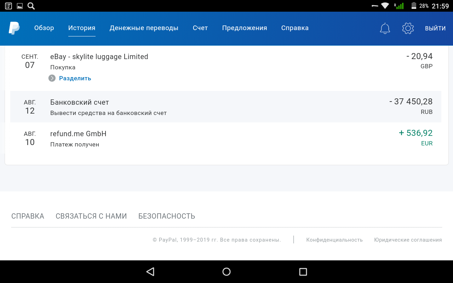Image resolution: width=453 pixels, height=283 pixels.
Task: Open the Счет menu item
Action: tap(200, 28)
